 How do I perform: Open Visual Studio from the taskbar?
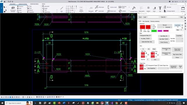coord(112,103)
